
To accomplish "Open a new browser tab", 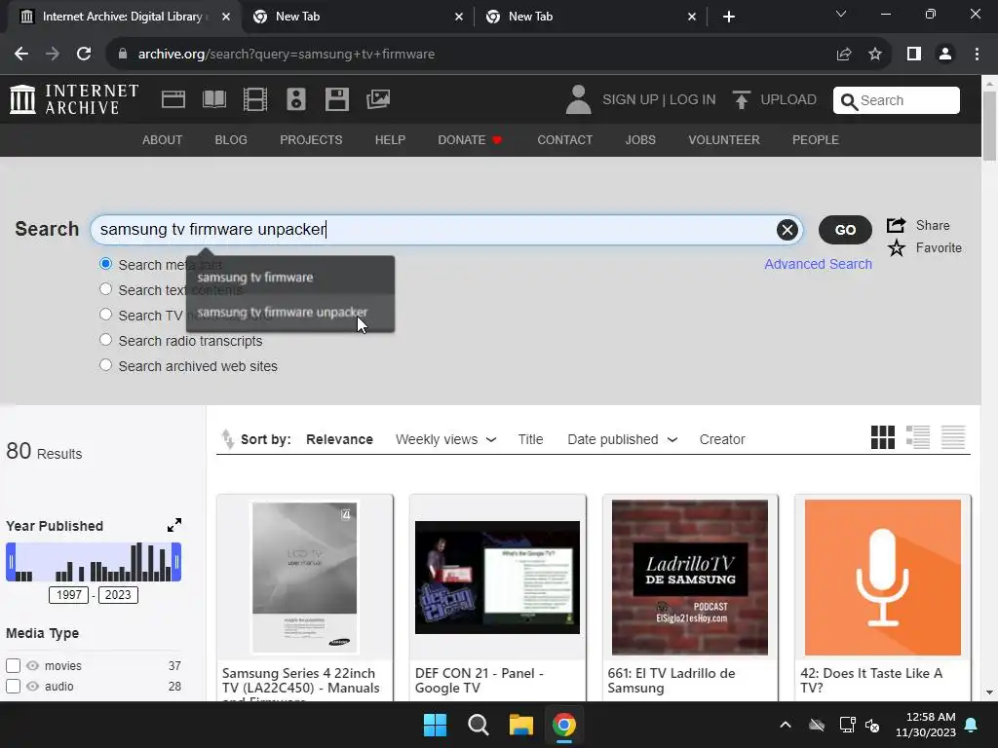I will [729, 17].
